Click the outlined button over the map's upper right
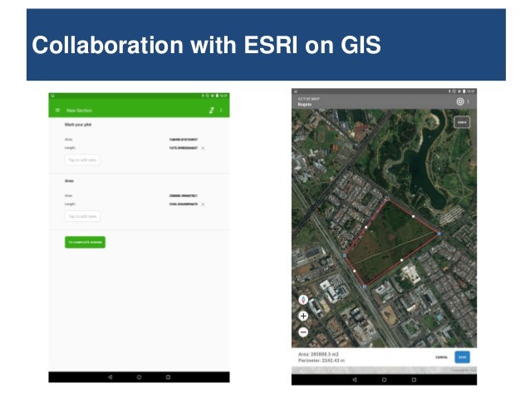The height and width of the screenshot is (398, 530). click(462, 122)
